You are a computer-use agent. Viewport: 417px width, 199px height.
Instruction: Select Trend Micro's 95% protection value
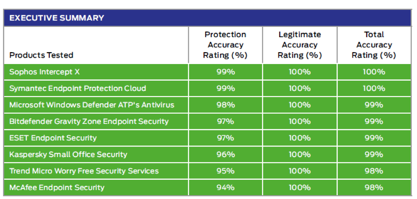pos(226,171)
